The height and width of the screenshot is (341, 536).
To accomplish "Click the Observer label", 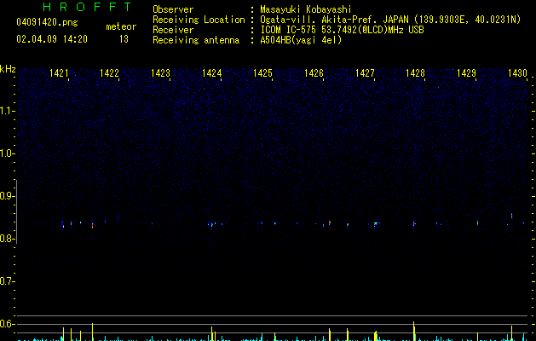I will pos(173,9).
